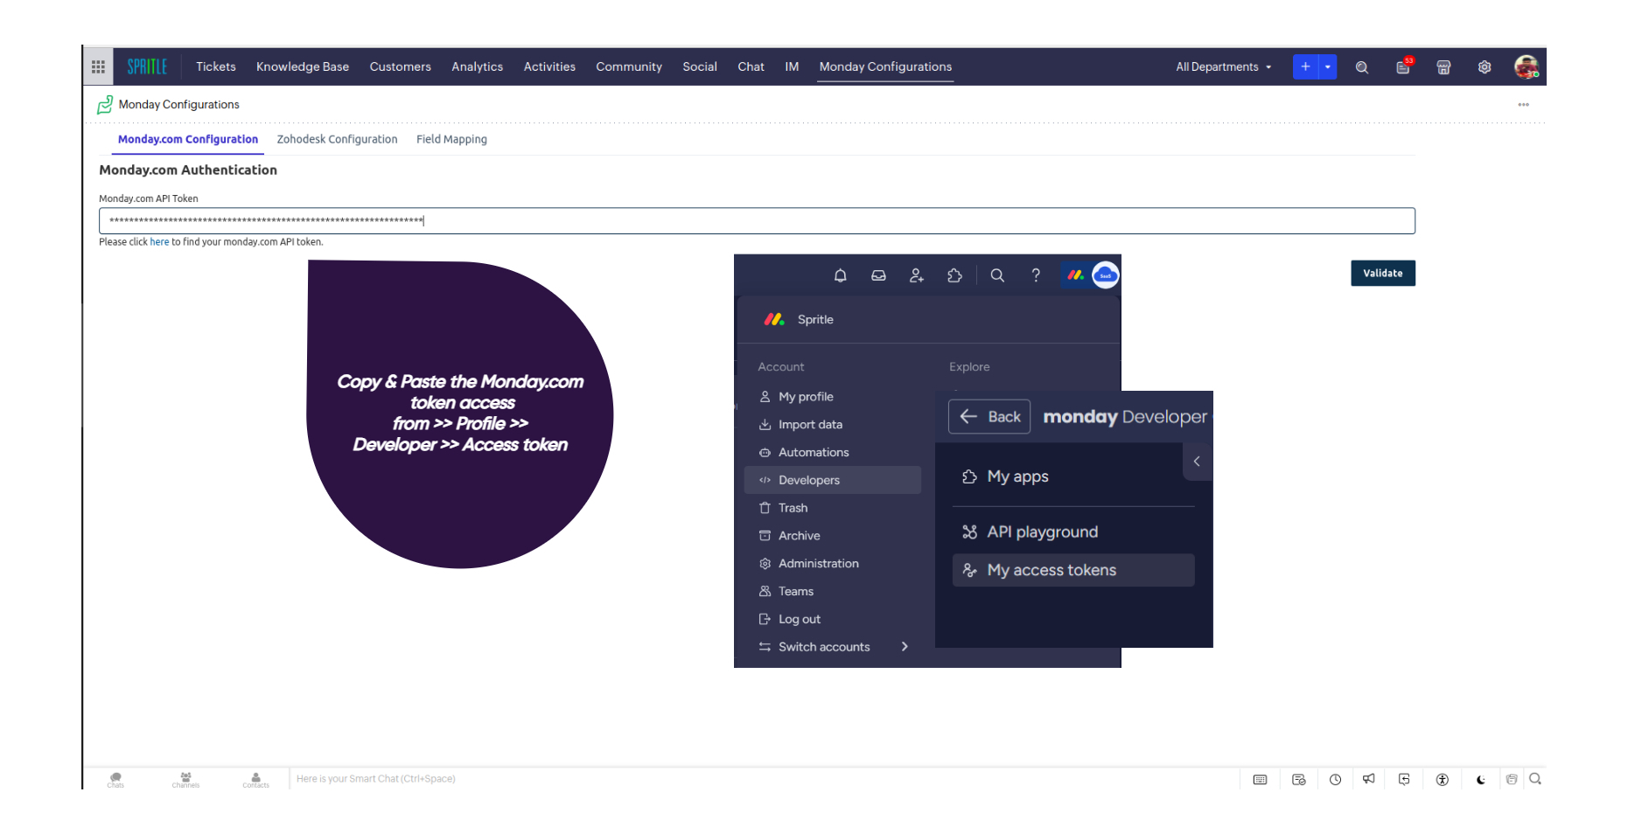Screen dimensions: 1628x827
Task: Select the Monday Configurations top menu item
Action: coord(885,66)
